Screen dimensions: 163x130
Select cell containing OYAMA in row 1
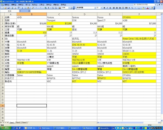tap(139, 17)
